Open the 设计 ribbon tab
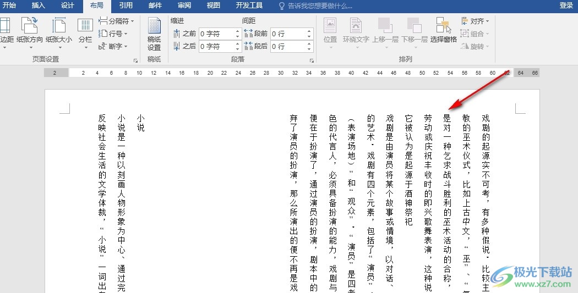578x293 pixels. point(68,5)
